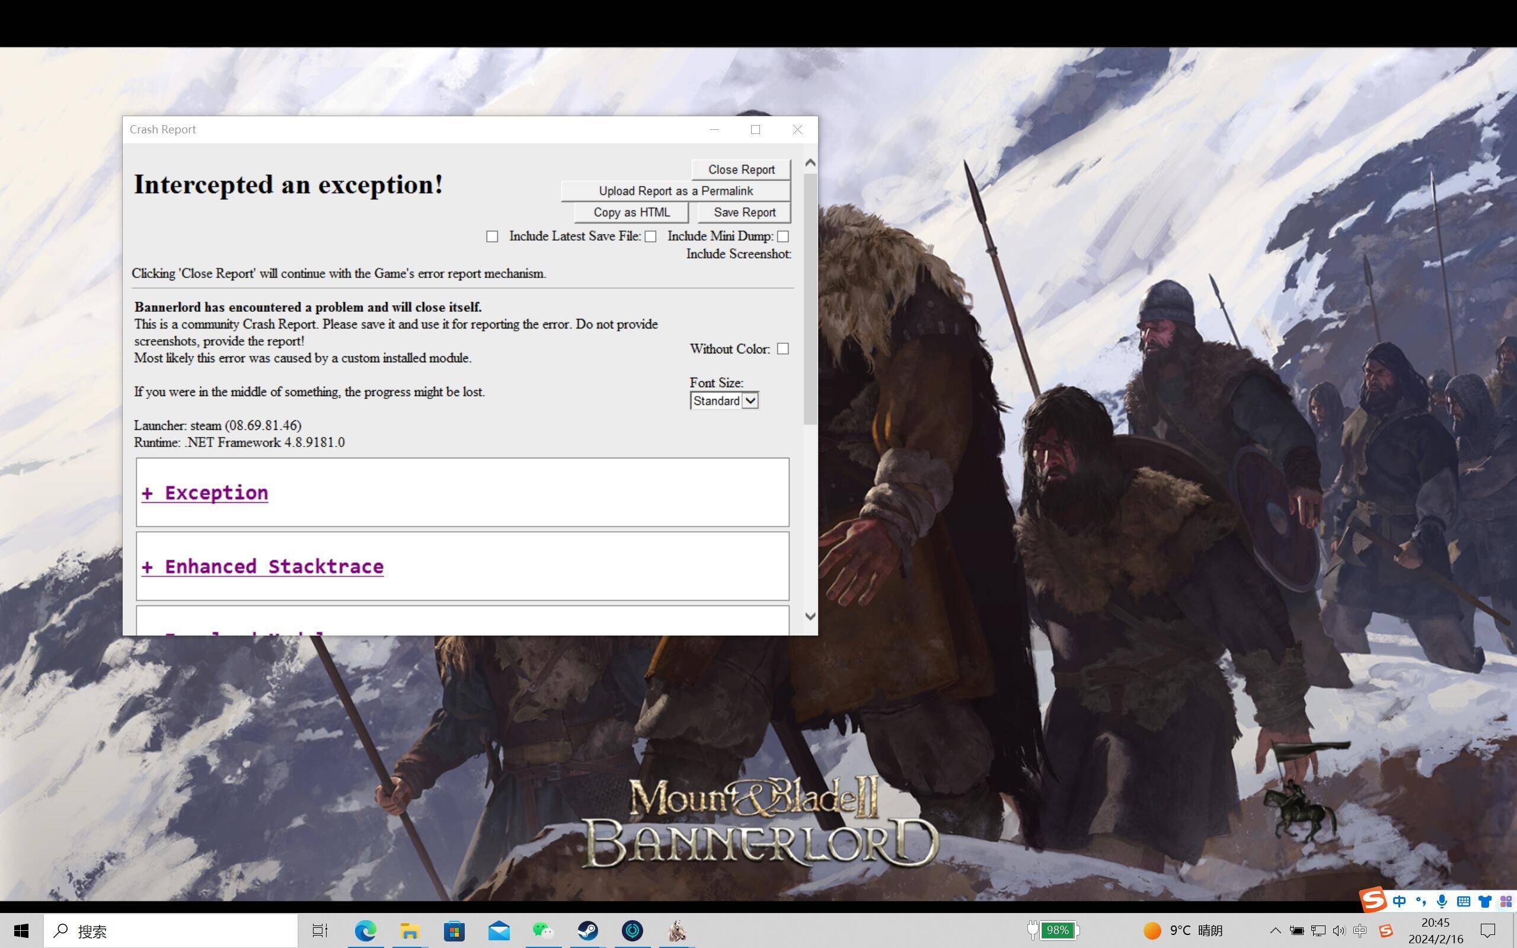This screenshot has height=948, width=1517.
Task: Open WeChat from the taskbar
Action: click(543, 930)
